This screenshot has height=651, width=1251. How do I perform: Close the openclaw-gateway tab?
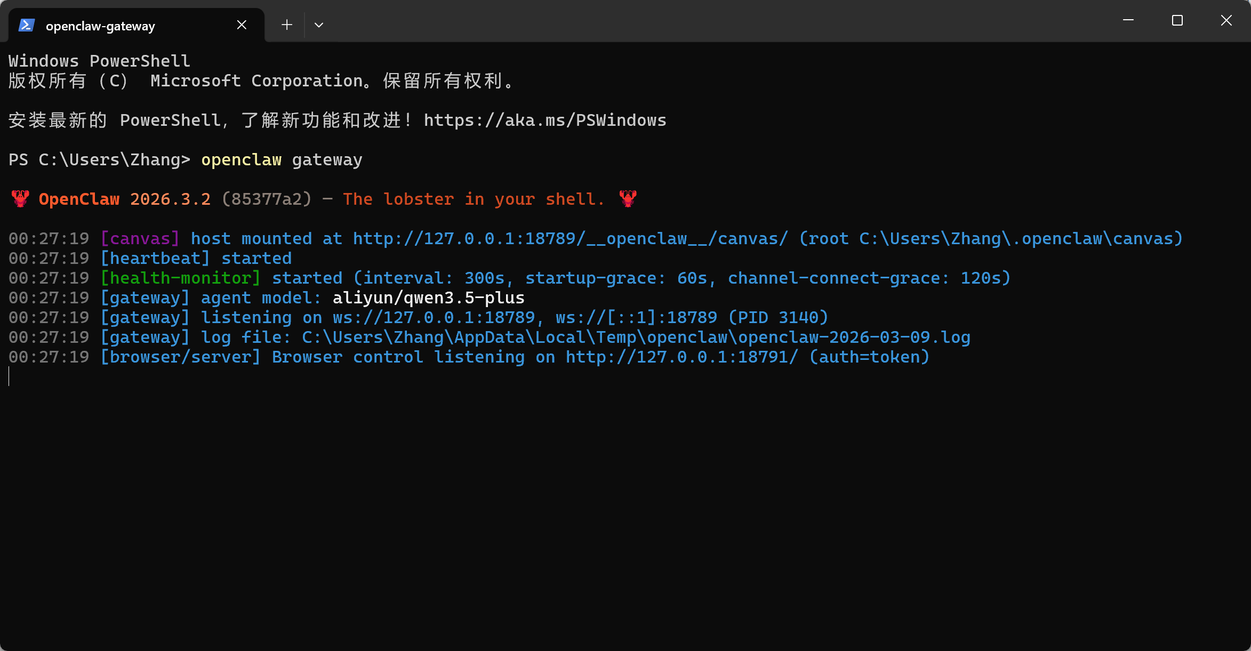coord(242,25)
